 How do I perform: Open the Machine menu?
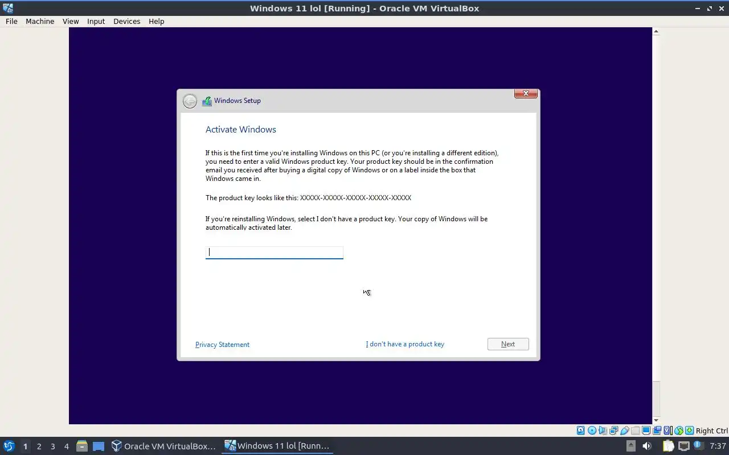[40, 21]
